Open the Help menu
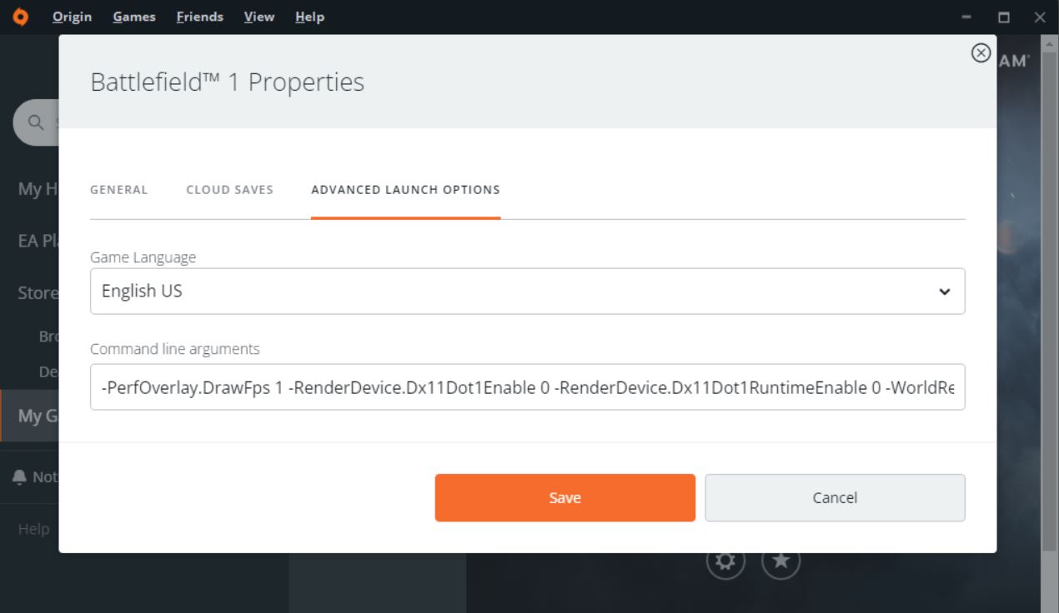 [309, 17]
